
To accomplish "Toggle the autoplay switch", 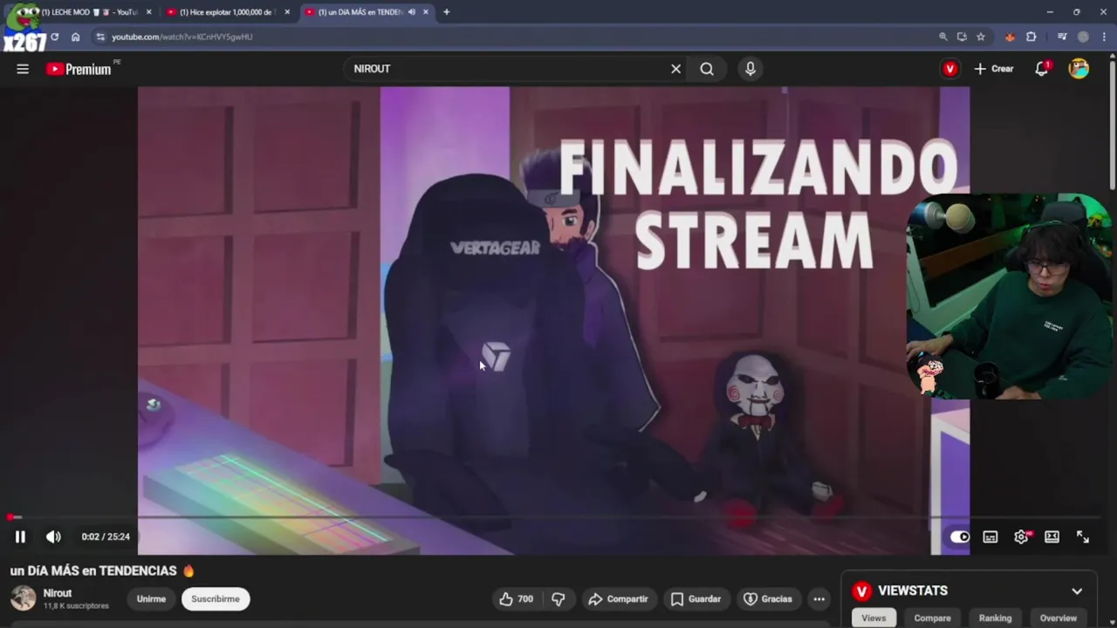I will click(x=959, y=536).
